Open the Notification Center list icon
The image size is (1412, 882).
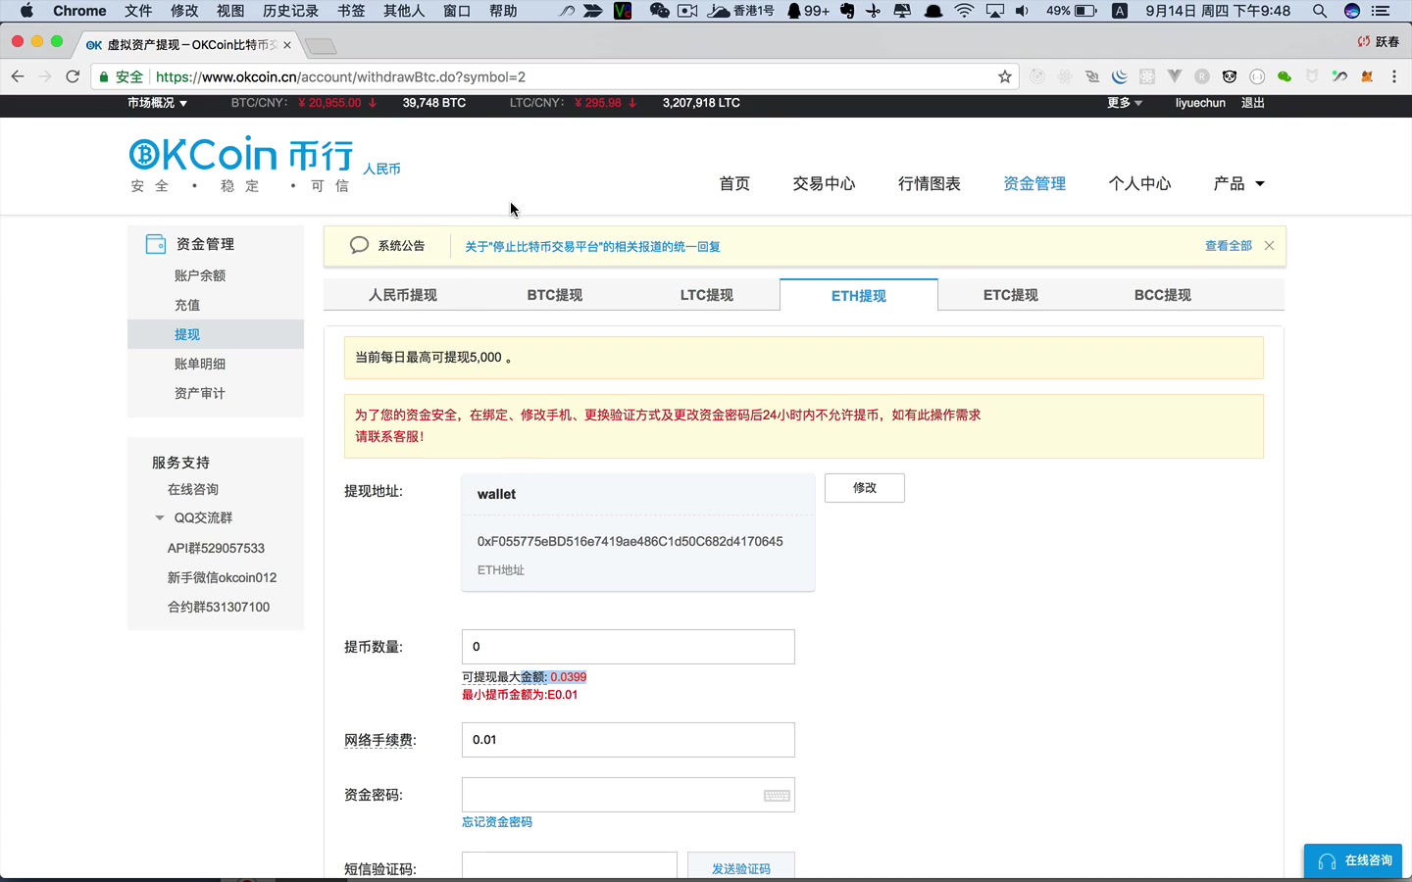1380,11
